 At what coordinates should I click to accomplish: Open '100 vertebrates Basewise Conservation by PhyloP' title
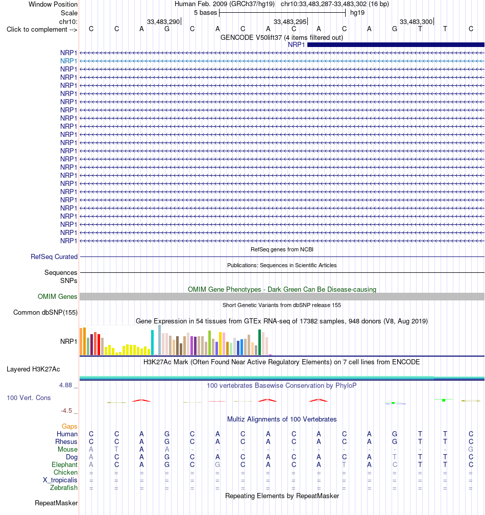282,385
